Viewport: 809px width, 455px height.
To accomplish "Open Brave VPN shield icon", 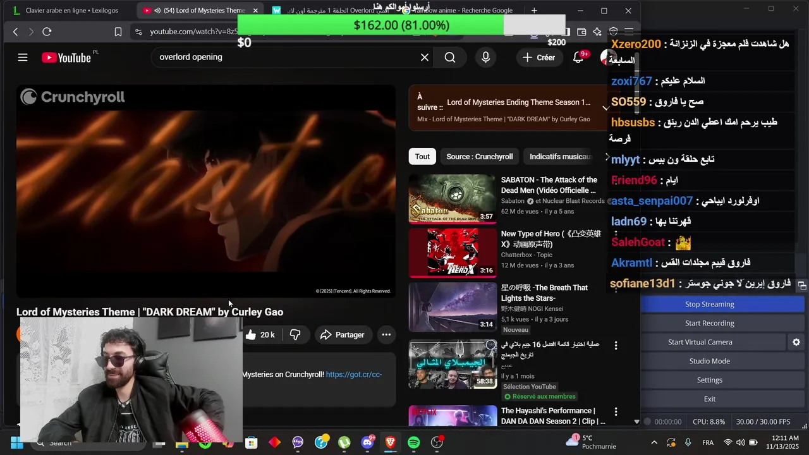I will coord(613,32).
